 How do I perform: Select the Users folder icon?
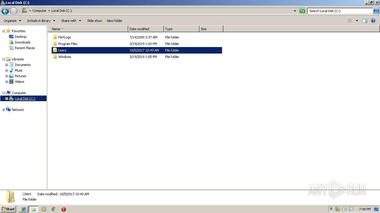pyautogui.click(x=55, y=50)
